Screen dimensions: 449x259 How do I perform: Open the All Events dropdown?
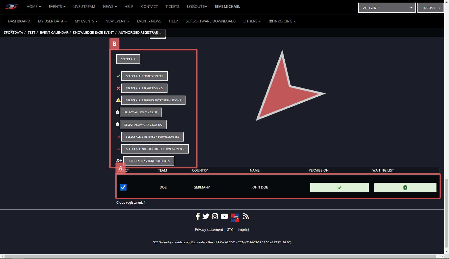point(387,8)
